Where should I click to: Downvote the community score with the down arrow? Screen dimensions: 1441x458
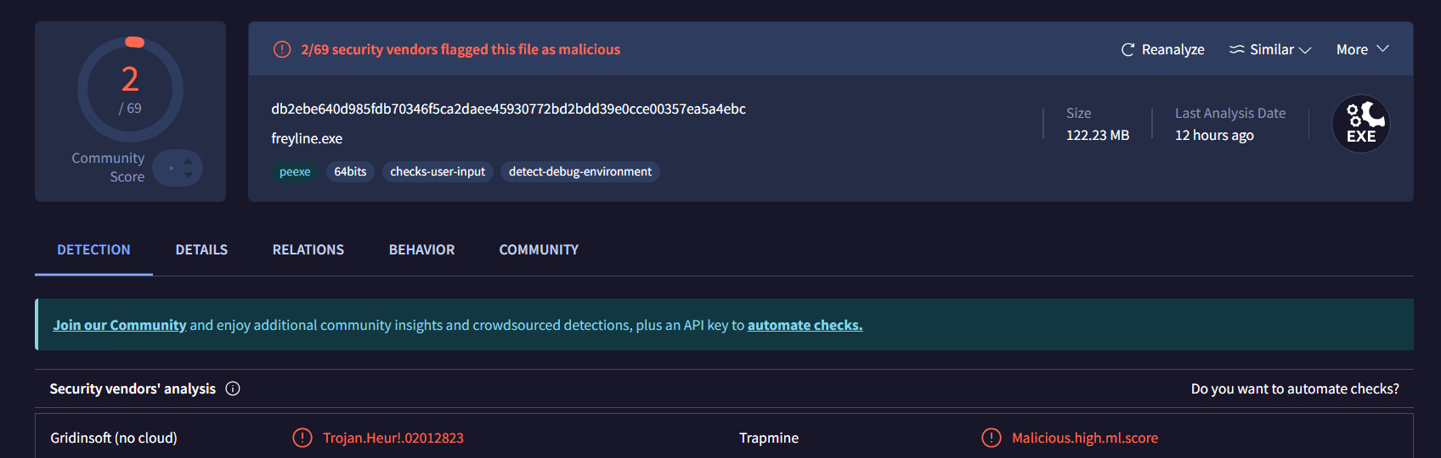point(189,175)
